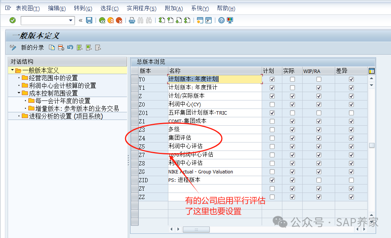Image resolution: width=391 pixels, height=238 pixels.
Task: Toggle 计划 checkbox for version Z4
Action: [x=272, y=138]
